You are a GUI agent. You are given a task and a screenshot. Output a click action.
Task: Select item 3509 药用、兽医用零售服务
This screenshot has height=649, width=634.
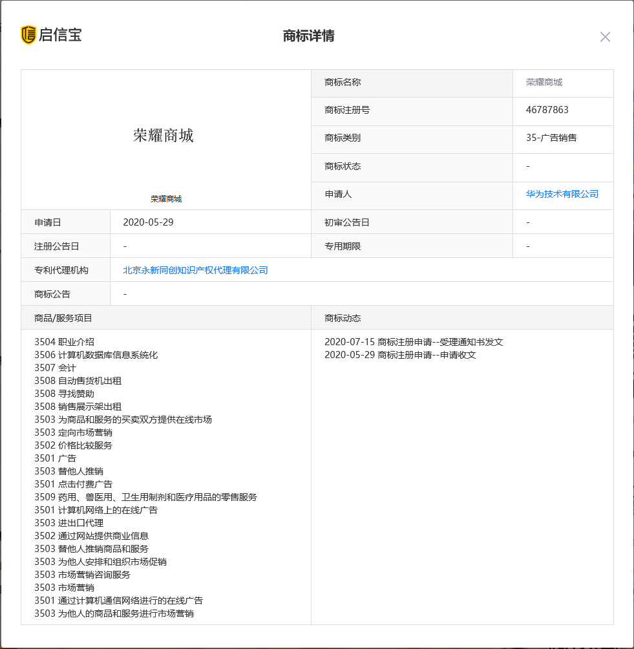click(145, 497)
